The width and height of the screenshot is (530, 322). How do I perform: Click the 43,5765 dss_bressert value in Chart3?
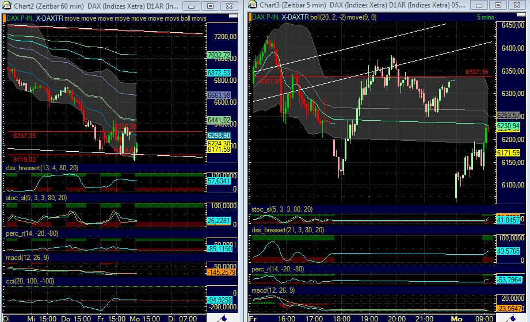pyautogui.click(x=508, y=251)
